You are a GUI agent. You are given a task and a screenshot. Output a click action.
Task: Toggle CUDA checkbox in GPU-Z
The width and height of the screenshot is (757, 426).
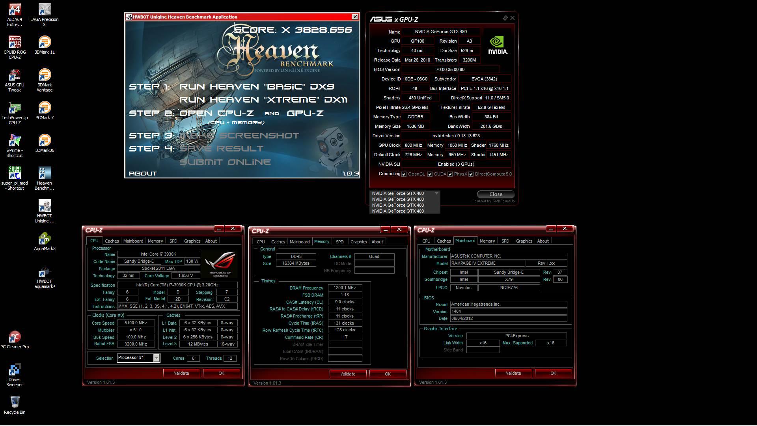pyautogui.click(x=430, y=174)
